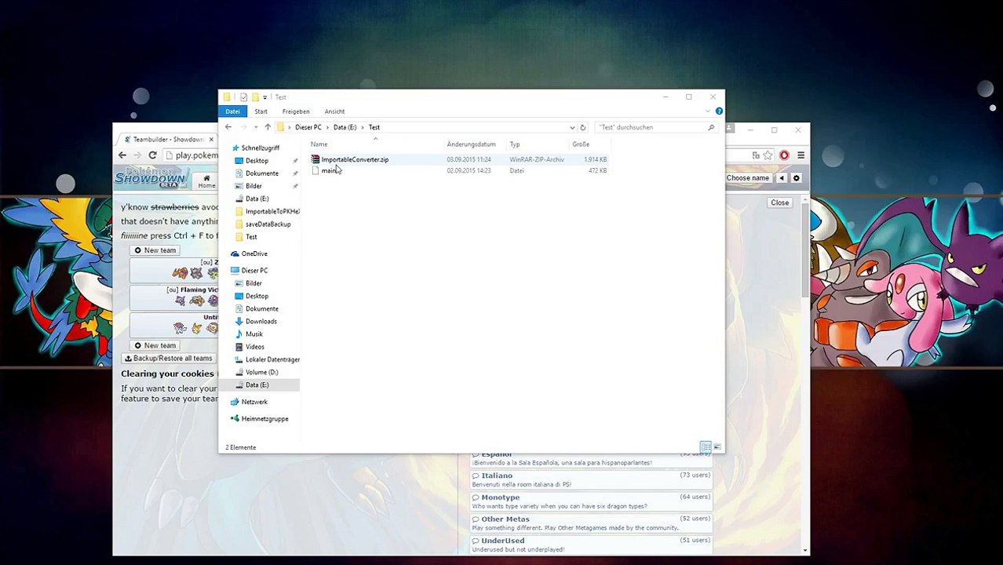
Task: Select OneDrive in navigation pane
Action: click(x=254, y=253)
